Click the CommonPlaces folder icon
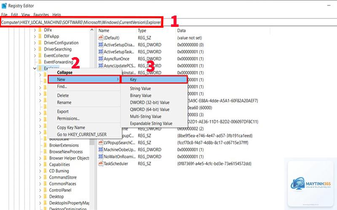Viewport: 337px width, 210px height. click(x=45, y=184)
